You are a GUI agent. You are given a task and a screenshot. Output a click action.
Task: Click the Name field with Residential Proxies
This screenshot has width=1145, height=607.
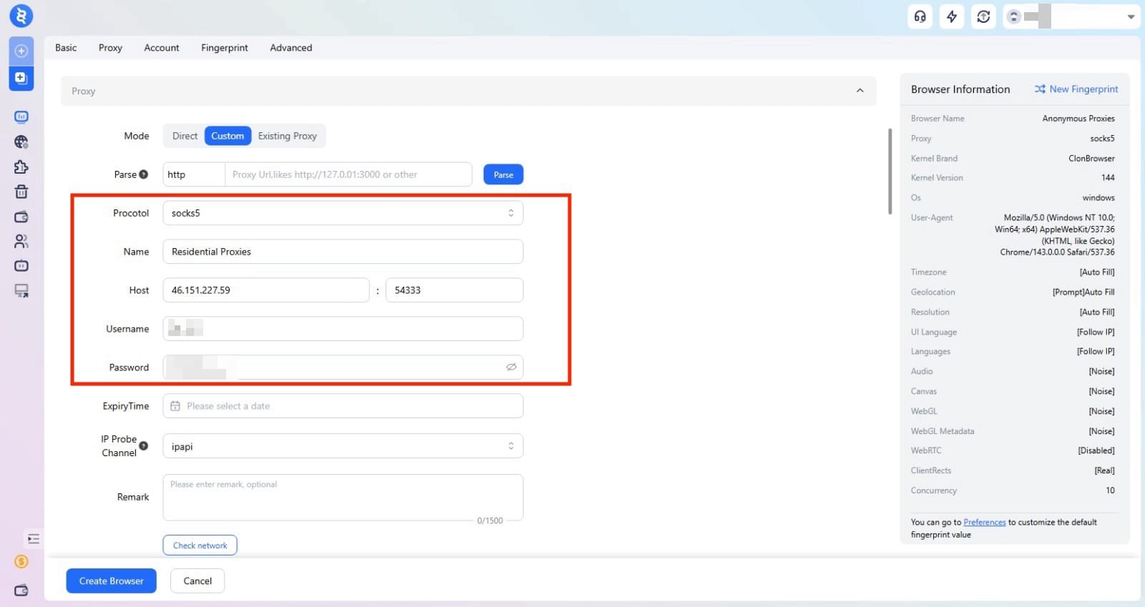coord(343,252)
